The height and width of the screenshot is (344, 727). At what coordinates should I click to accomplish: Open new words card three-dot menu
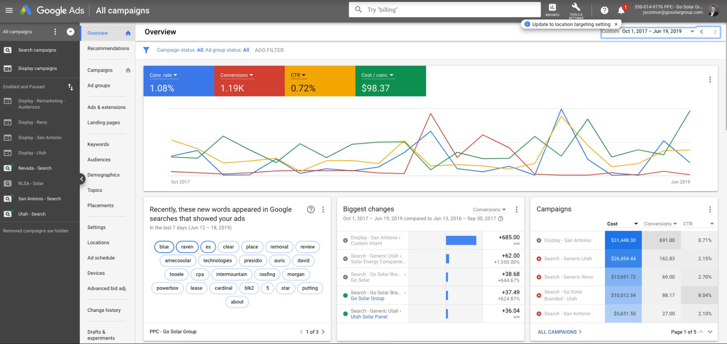[x=323, y=209]
